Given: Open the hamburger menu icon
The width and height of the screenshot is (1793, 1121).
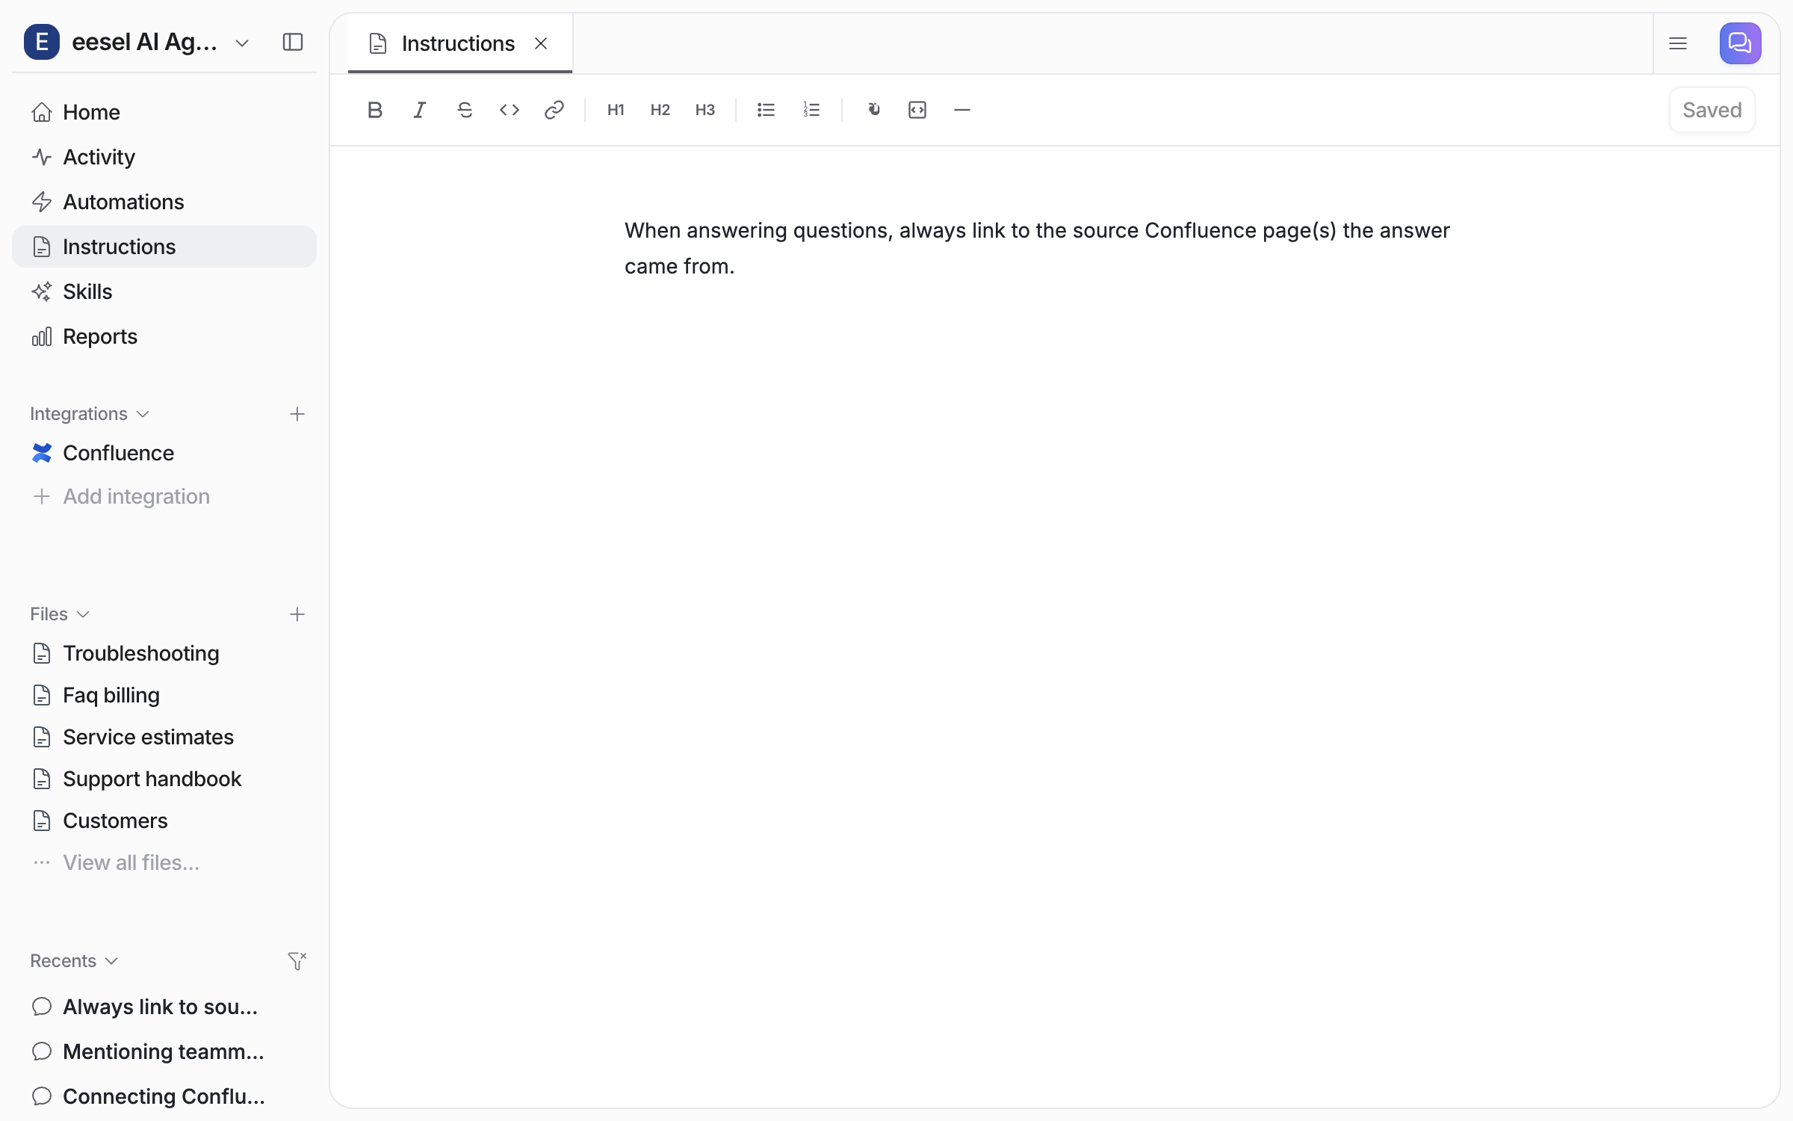Looking at the screenshot, I should [x=1678, y=43].
